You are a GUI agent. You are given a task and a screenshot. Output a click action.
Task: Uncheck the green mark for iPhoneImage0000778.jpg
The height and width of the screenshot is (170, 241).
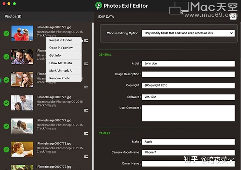[x=7, y=149]
